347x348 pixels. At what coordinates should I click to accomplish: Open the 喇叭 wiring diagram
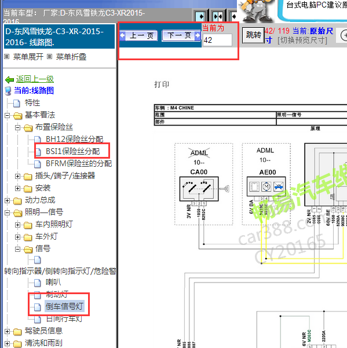[53, 283]
